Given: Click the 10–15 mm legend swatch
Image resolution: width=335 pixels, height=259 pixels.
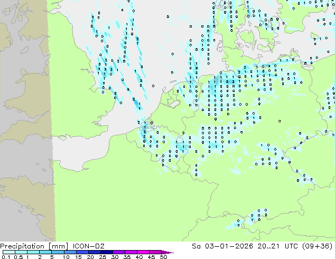Looking at the screenshot, I should [x=70, y=252].
